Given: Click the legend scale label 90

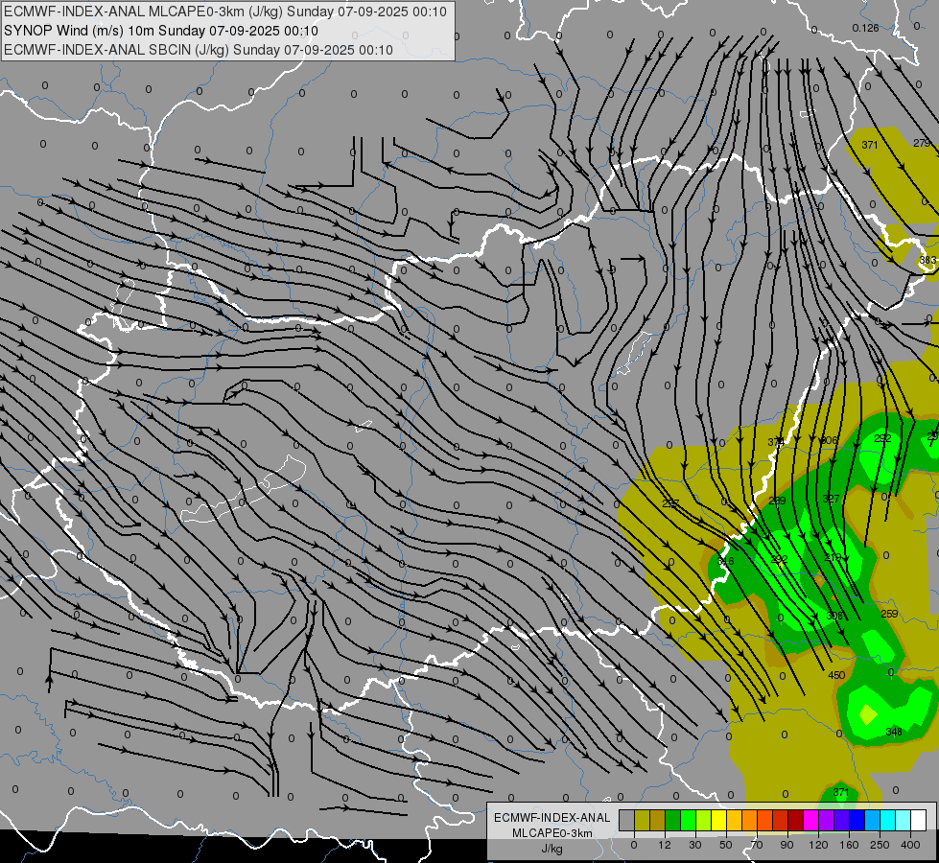Looking at the screenshot, I should click(786, 845).
